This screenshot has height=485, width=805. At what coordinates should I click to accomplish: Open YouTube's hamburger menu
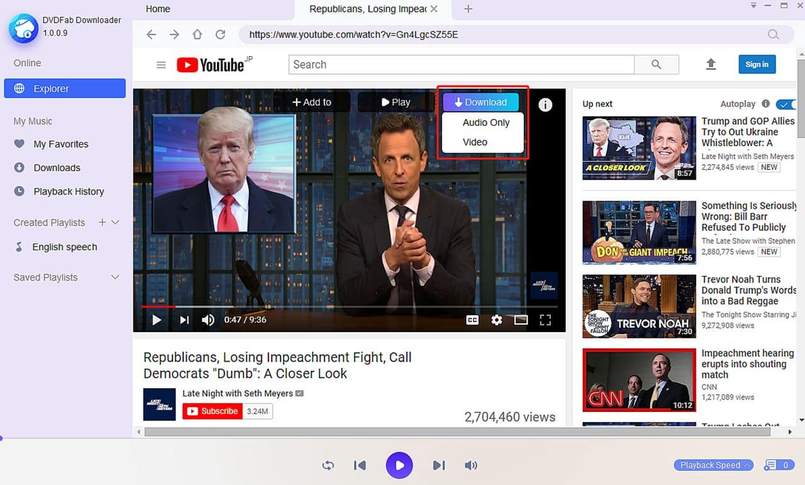coord(161,64)
